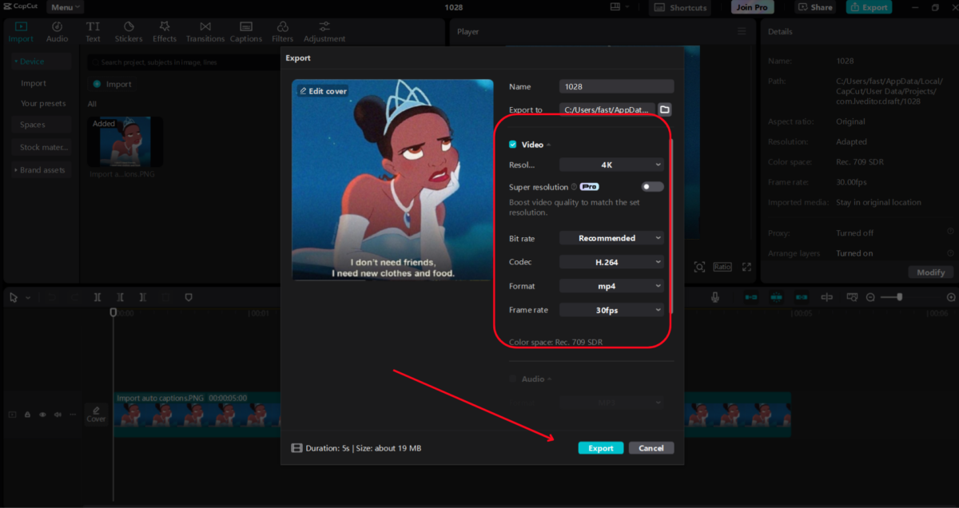This screenshot has width=959, height=508.
Task: Open the Frame rate 30fps dropdown
Action: point(611,310)
